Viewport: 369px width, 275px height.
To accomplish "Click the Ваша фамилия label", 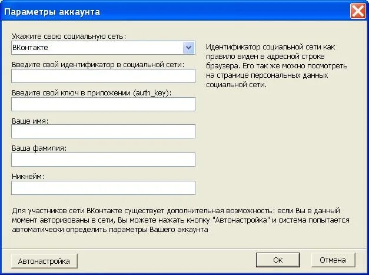I will click(x=39, y=148).
